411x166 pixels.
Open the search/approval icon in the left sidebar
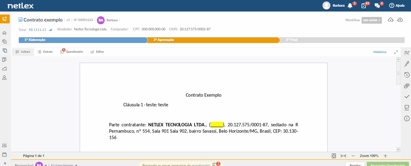coord(5,41)
